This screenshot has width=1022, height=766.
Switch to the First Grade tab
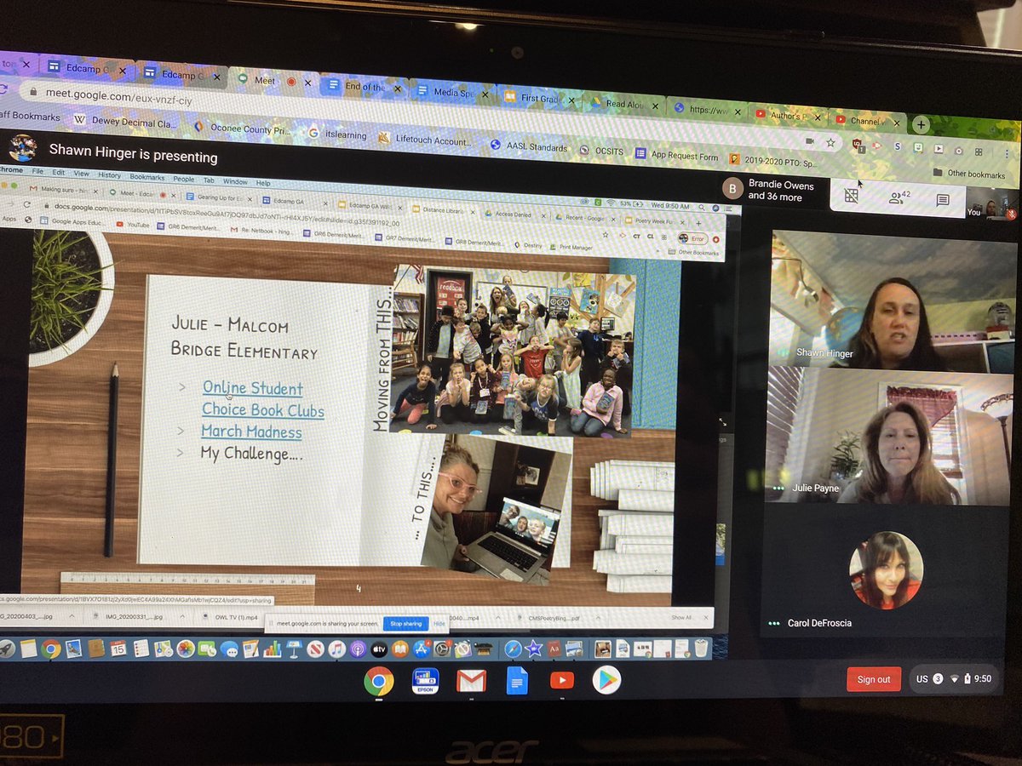(x=540, y=98)
